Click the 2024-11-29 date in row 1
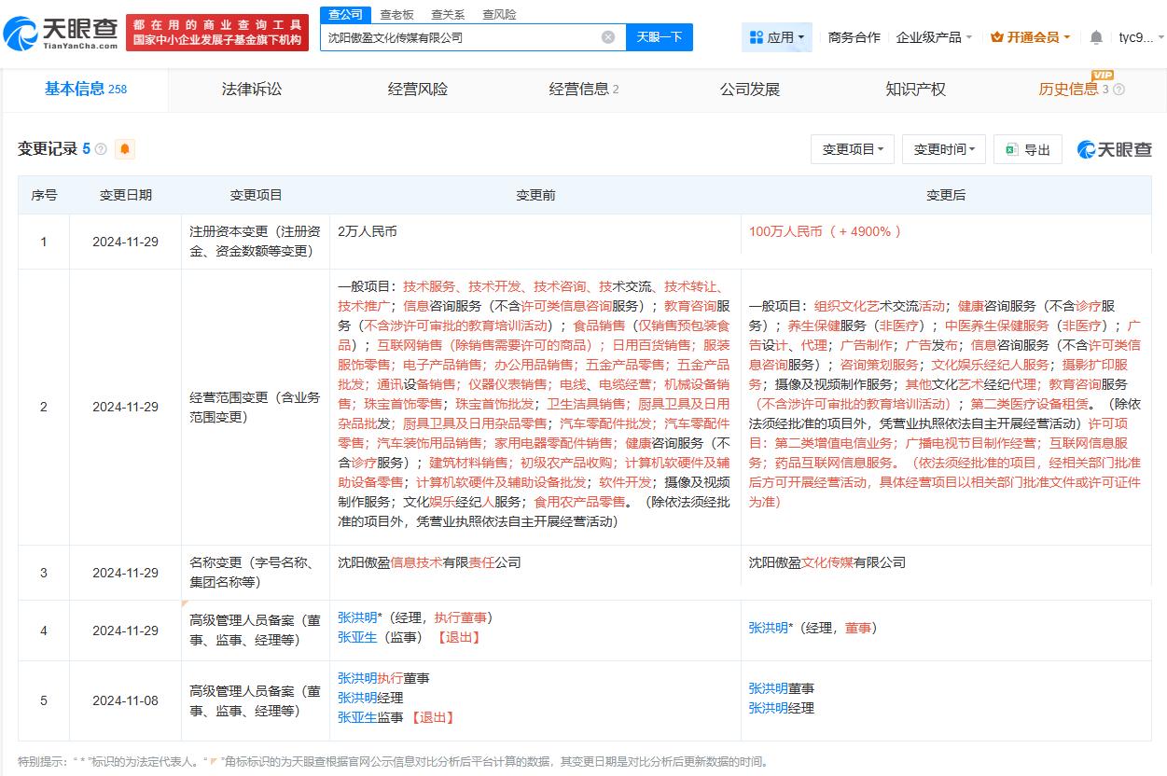This screenshot has height=776, width=1167. tap(126, 242)
